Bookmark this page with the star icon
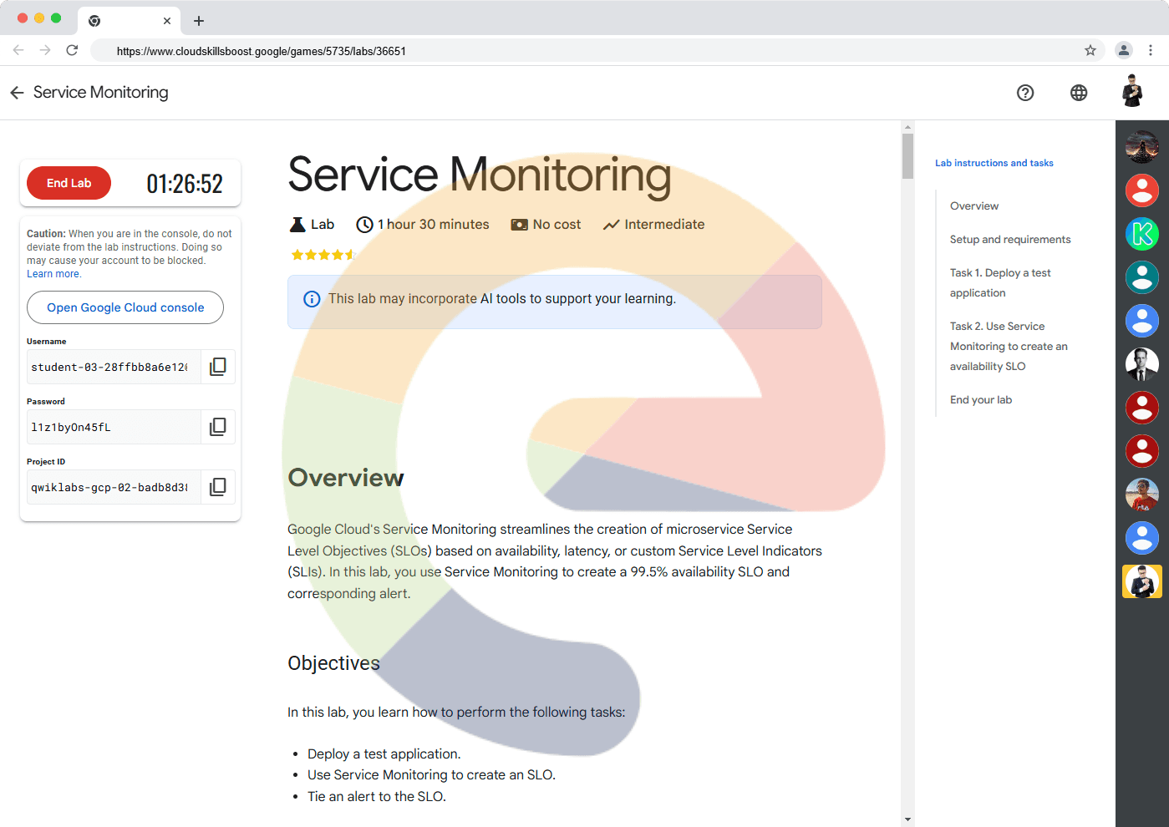 pyautogui.click(x=1090, y=50)
